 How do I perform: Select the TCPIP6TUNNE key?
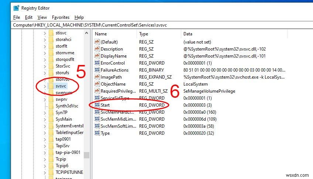point(69,172)
